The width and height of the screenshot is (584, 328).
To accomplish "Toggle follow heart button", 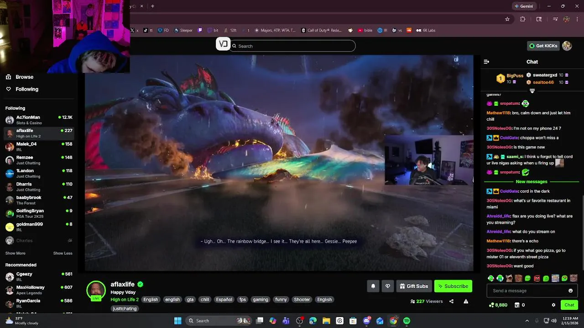I will click(388, 286).
